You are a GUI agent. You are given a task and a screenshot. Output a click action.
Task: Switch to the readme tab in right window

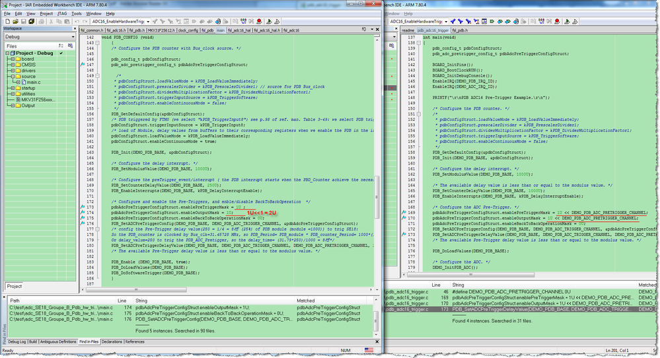pos(408,30)
